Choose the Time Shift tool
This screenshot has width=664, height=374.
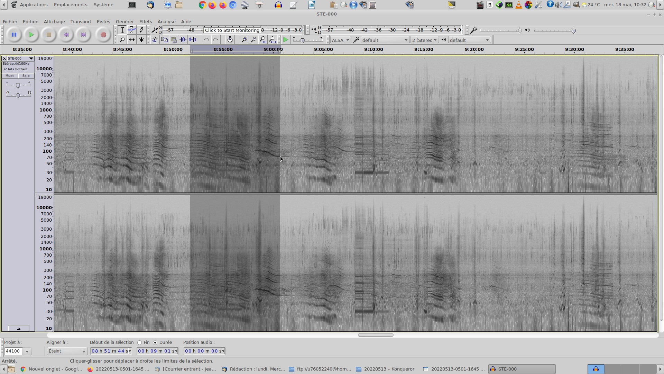pyautogui.click(x=132, y=40)
